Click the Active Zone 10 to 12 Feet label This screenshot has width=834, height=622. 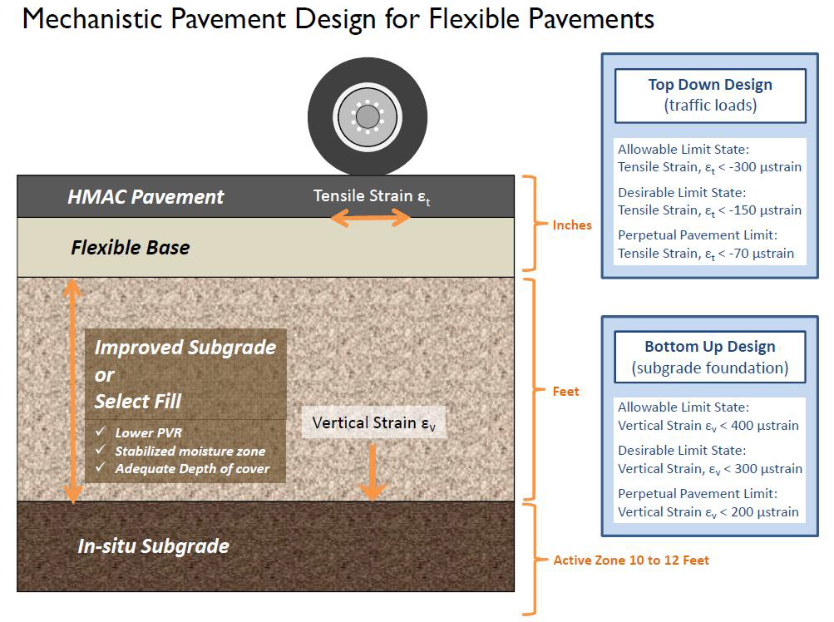[631, 560]
